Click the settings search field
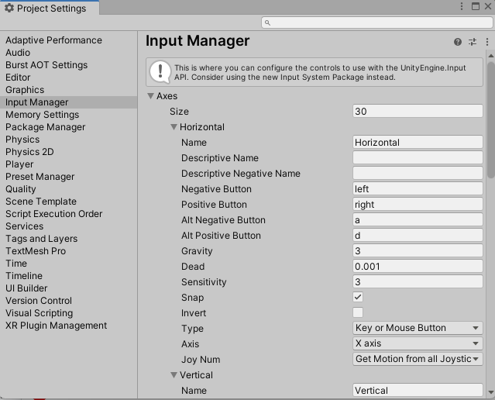 click(377, 22)
